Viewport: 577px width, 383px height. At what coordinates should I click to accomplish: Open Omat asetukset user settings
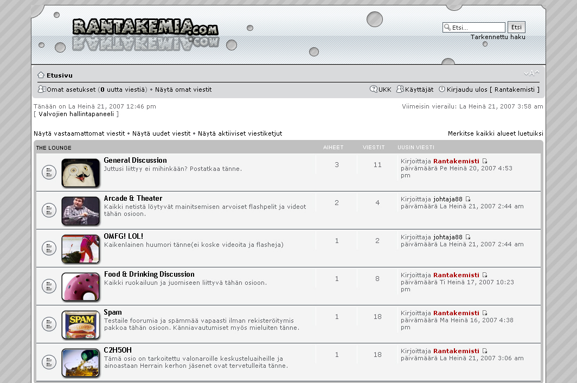point(71,90)
